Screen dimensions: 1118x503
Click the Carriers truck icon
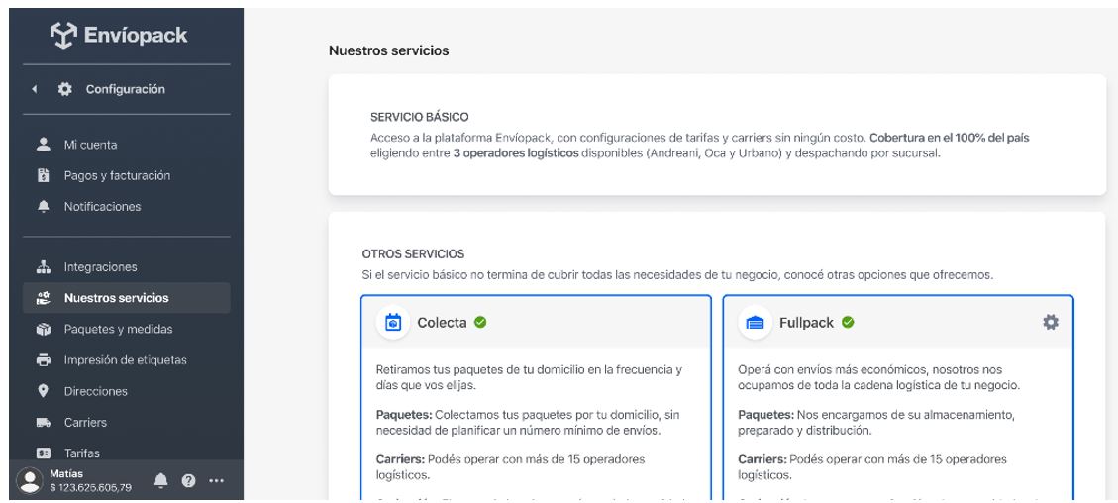44,423
